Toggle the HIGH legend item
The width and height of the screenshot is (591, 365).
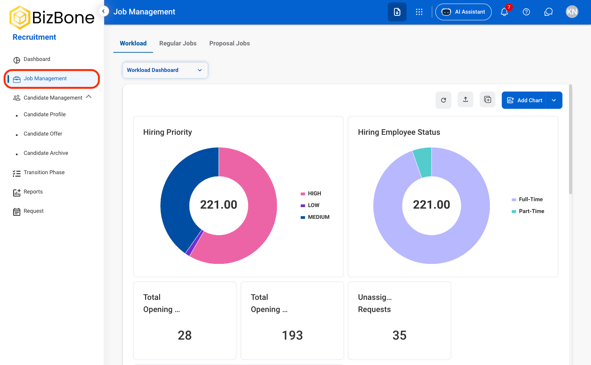pos(311,193)
